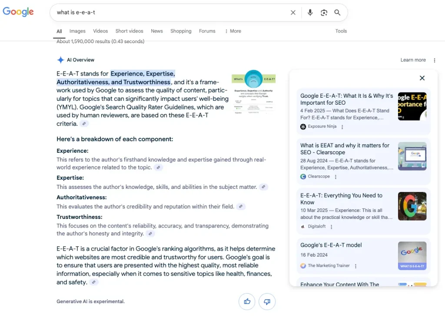Open 'Google's E-E-A-T model' result
445x317 pixels.
(331, 245)
